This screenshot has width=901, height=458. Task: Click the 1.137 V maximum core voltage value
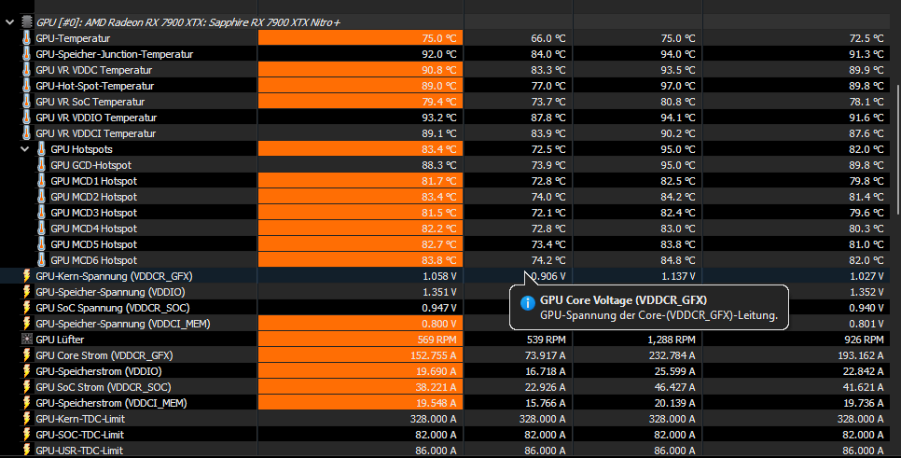coord(678,276)
